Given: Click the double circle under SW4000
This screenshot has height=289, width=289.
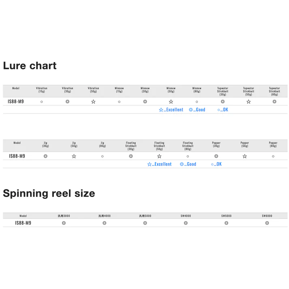Looking at the screenshot, I should click(186, 223).
